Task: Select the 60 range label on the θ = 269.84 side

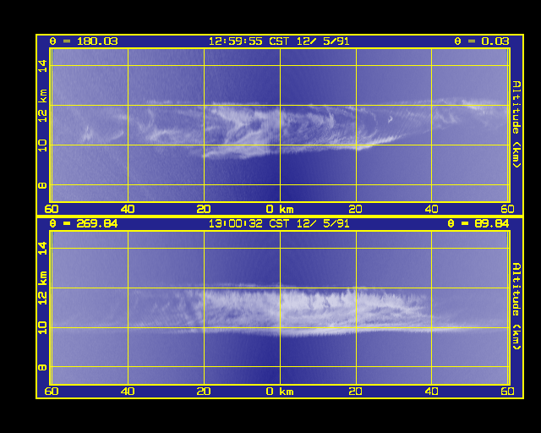Action: tap(52, 392)
